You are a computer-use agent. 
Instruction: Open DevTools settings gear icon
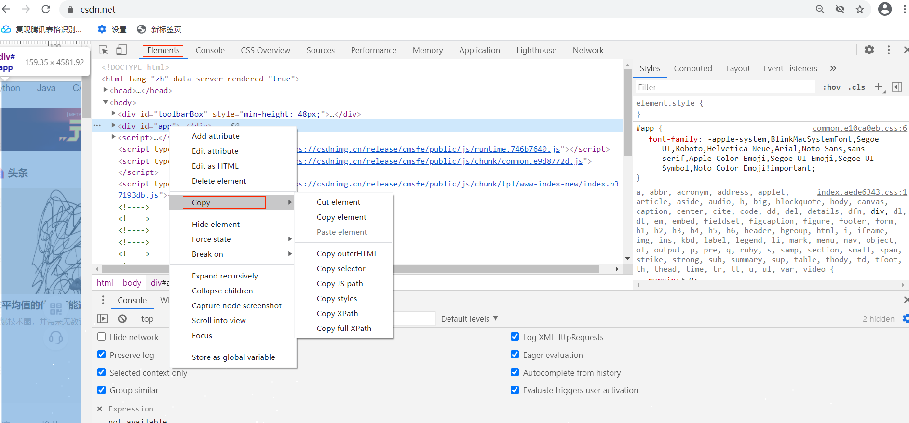[869, 50]
